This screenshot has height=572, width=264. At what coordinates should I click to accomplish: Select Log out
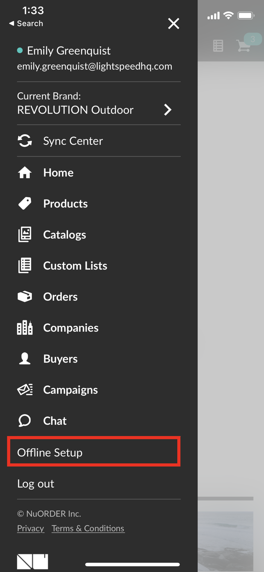click(x=36, y=484)
